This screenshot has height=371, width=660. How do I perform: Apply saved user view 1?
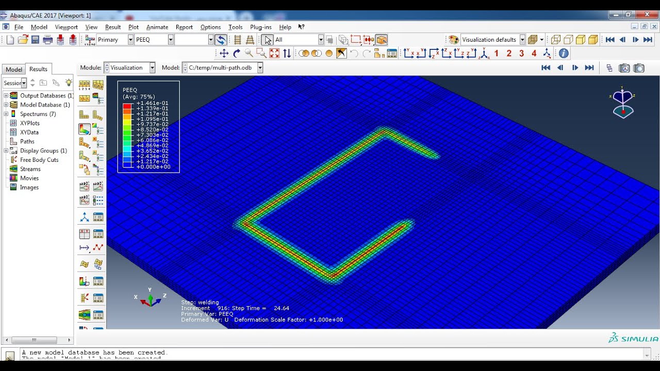[497, 53]
